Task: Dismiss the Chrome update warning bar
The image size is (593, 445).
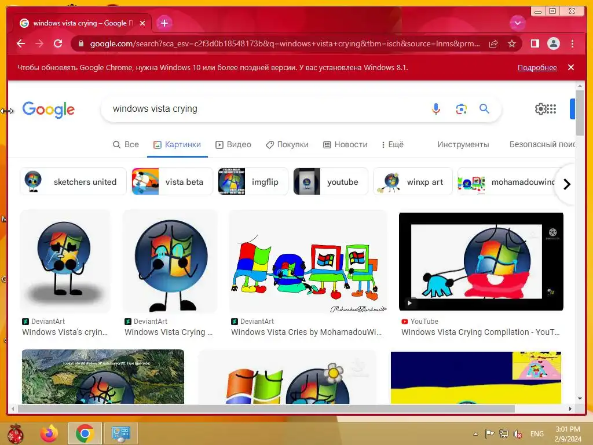Action: pos(570,67)
